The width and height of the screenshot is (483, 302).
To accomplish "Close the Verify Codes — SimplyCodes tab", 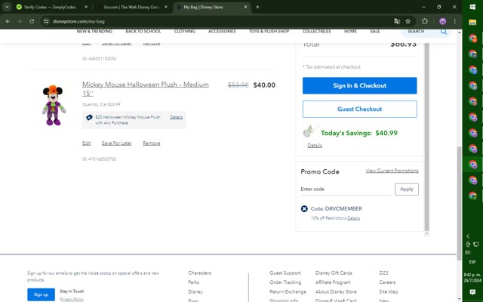I will click(86, 7).
